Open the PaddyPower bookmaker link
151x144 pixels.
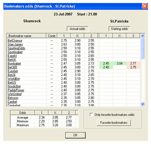click(x=16, y=90)
